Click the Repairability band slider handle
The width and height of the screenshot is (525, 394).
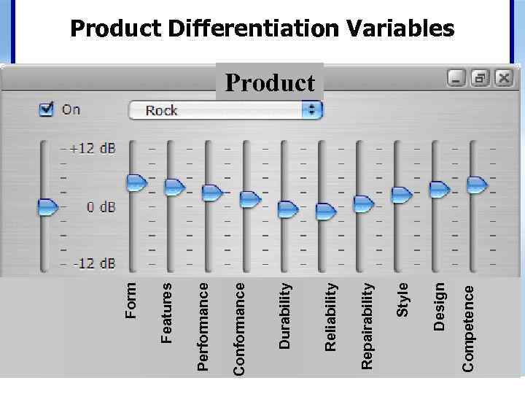(x=363, y=204)
